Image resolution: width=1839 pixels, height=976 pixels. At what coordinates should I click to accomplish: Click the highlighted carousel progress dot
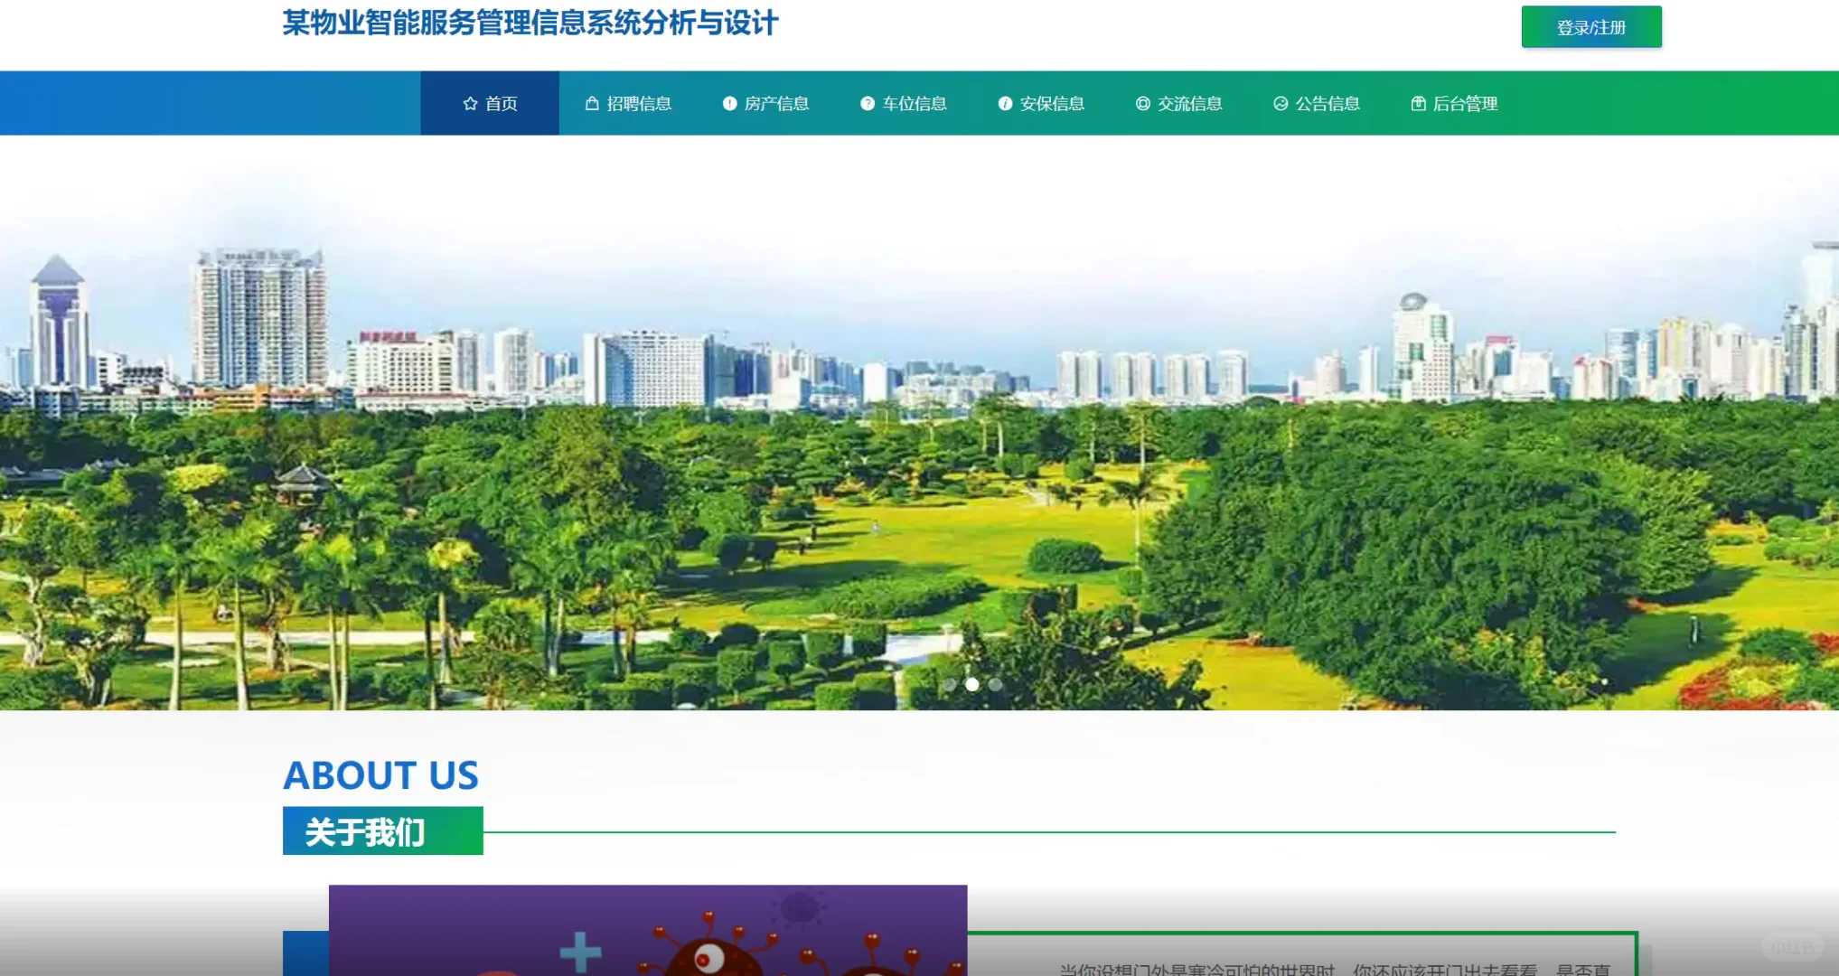[x=972, y=685]
